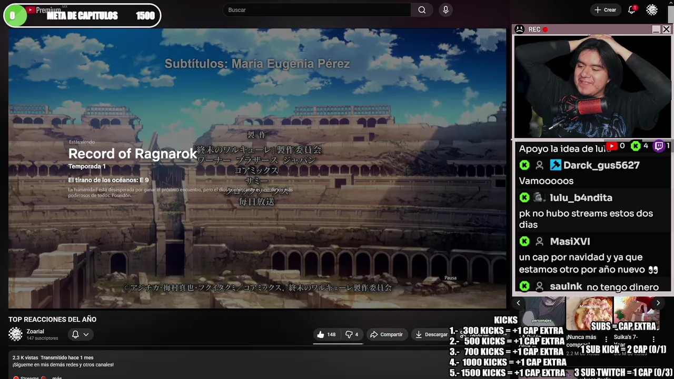This screenshot has width=674, height=379.
Task: Click Kick badge beside MasiXVI
Action: tap(524, 242)
